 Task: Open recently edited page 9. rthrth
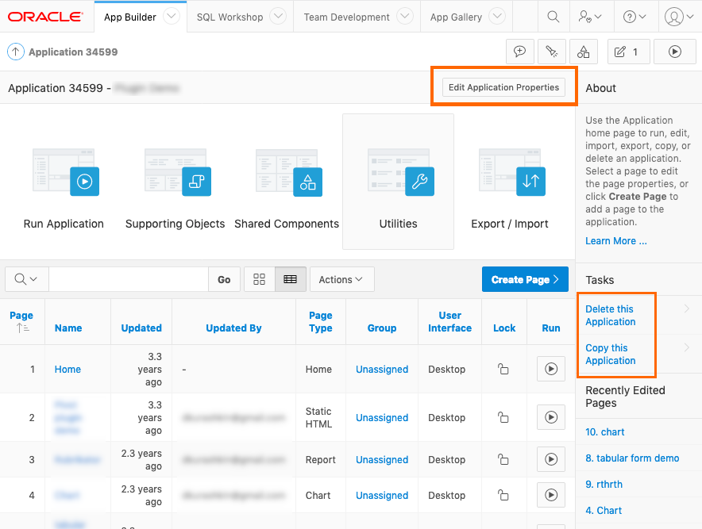[x=604, y=485]
